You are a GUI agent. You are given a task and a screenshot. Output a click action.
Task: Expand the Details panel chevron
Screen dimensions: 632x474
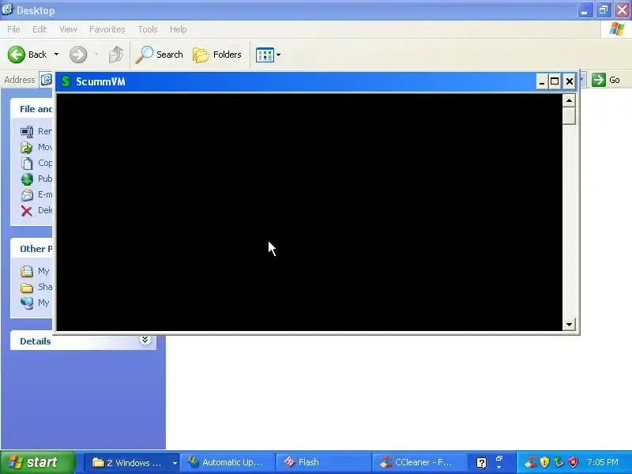coord(145,340)
